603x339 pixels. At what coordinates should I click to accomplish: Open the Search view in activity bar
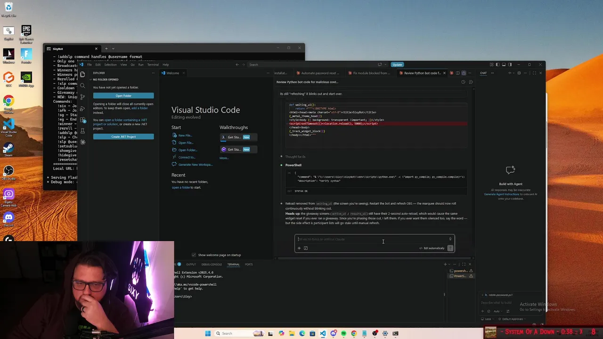point(82,85)
